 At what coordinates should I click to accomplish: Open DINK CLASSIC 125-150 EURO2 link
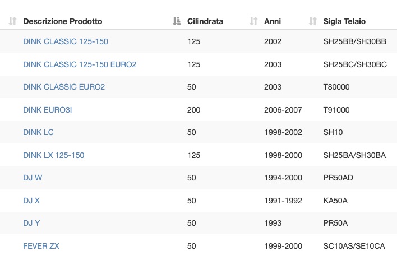80,64
